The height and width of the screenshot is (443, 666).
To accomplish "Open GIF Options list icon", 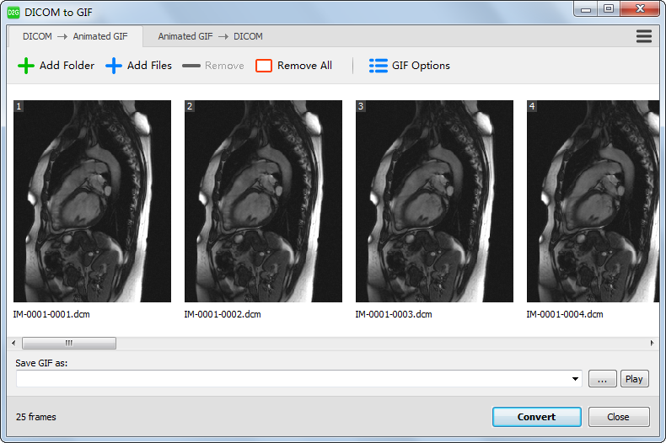I will pyautogui.click(x=379, y=66).
